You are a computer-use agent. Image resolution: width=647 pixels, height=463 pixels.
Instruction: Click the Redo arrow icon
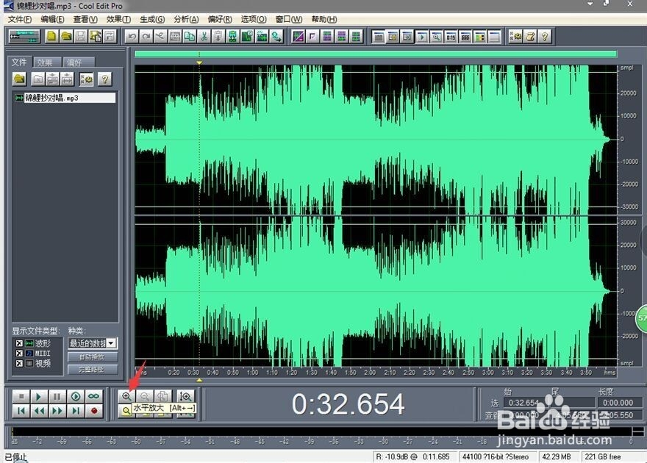(146, 37)
